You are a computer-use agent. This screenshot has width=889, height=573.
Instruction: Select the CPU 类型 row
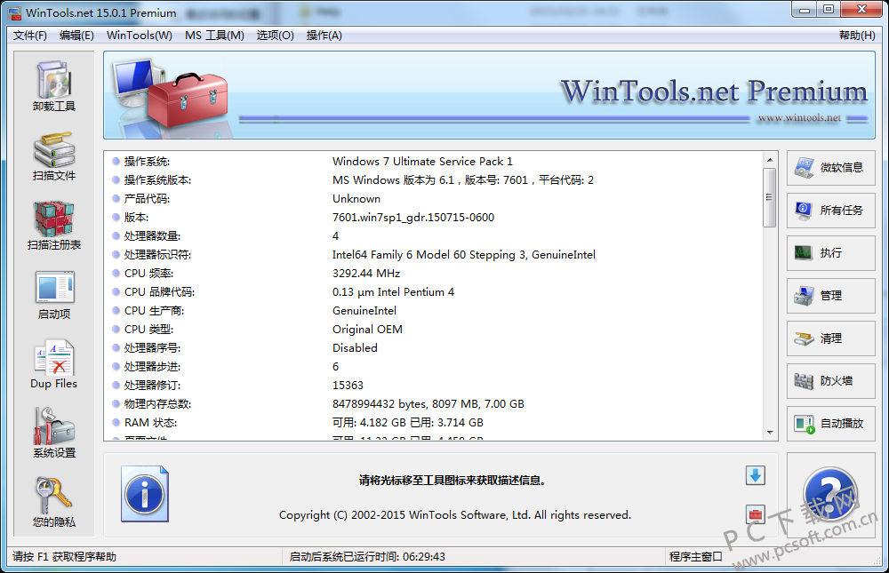(434, 330)
